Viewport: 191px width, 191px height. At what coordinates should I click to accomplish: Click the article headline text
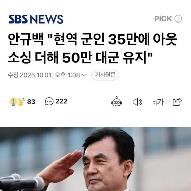tap(92, 48)
